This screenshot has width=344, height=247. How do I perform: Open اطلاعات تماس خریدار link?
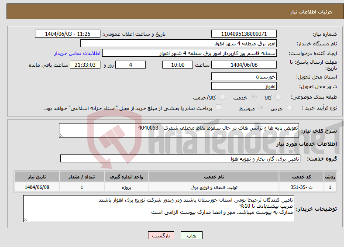coord(77,53)
